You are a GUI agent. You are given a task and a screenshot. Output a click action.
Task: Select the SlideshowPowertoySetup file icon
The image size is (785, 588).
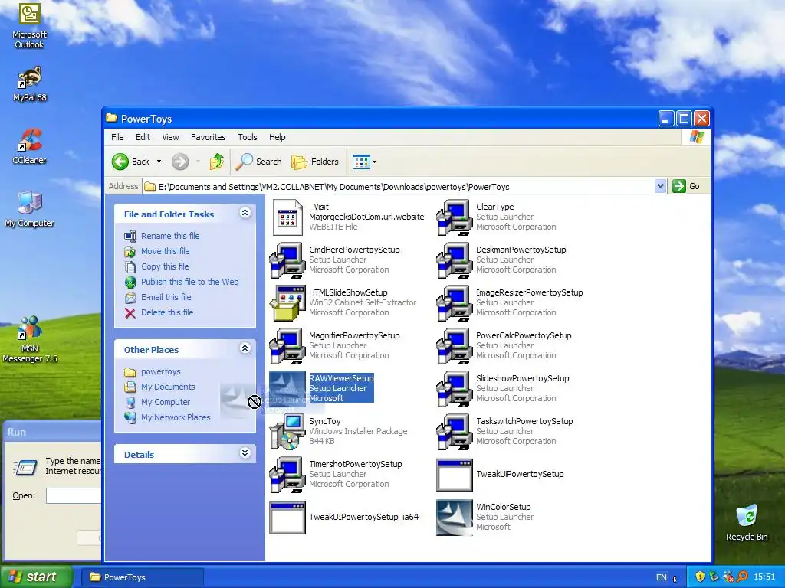[x=455, y=389]
